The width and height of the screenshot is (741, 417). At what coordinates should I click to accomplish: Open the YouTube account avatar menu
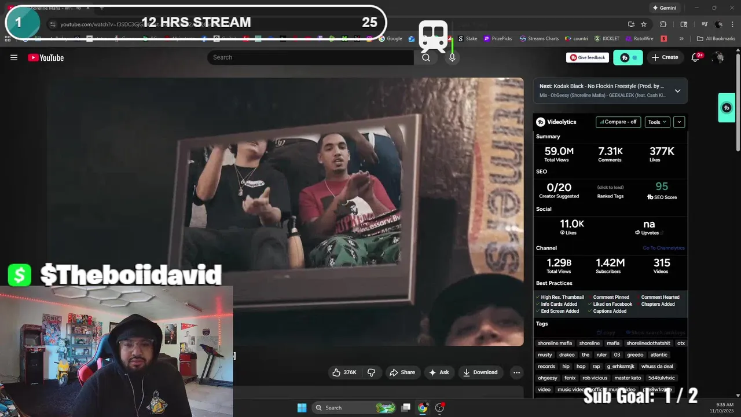point(718,57)
